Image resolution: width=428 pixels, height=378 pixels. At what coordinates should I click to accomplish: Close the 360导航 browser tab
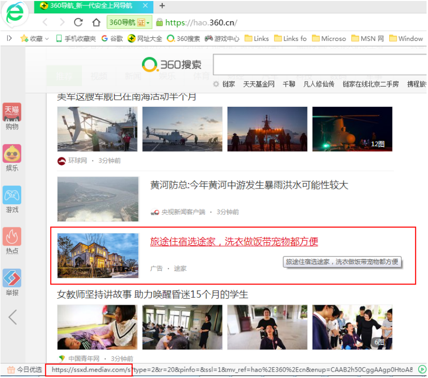coord(145,6)
